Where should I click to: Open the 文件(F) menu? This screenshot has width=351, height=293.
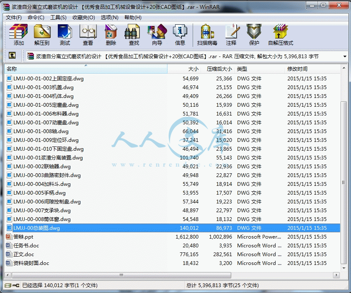tap(14, 18)
